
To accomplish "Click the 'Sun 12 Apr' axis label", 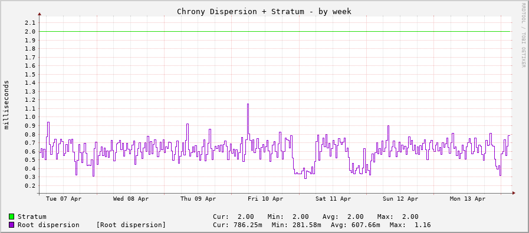I will pos(400,199).
